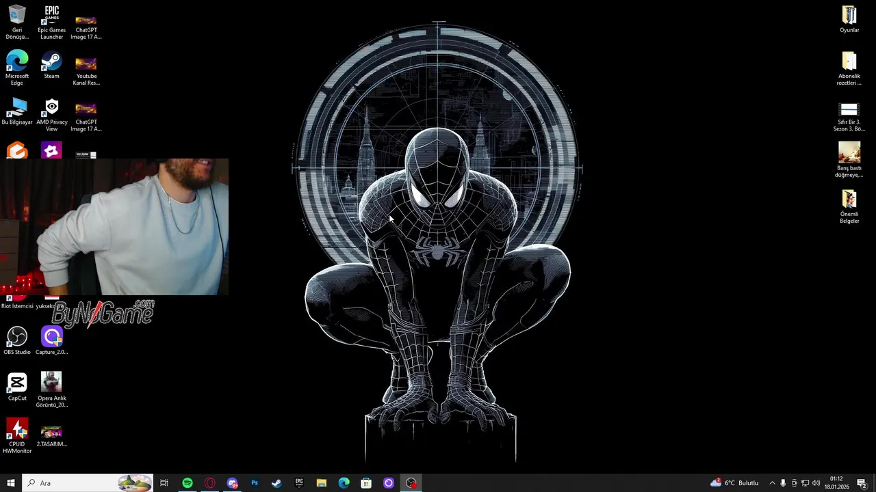Image resolution: width=876 pixels, height=492 pixels.
Task: Open Discord from the taskbar
Action: pos(233,483)
